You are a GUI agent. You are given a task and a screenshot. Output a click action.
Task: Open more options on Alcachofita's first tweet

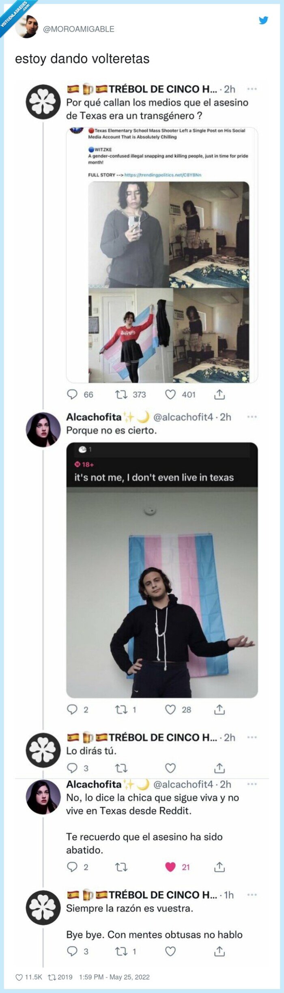pyautogui.click(x=252, y=417)
